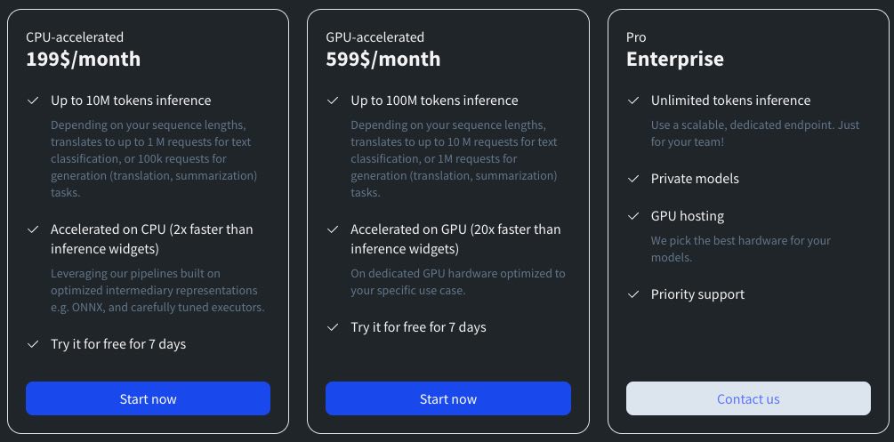The height and width of the screenshot is (442, 894).
Task: Click the free trial checkmark in the GPU-accelerated plan
Action: [x=333, y=327]
